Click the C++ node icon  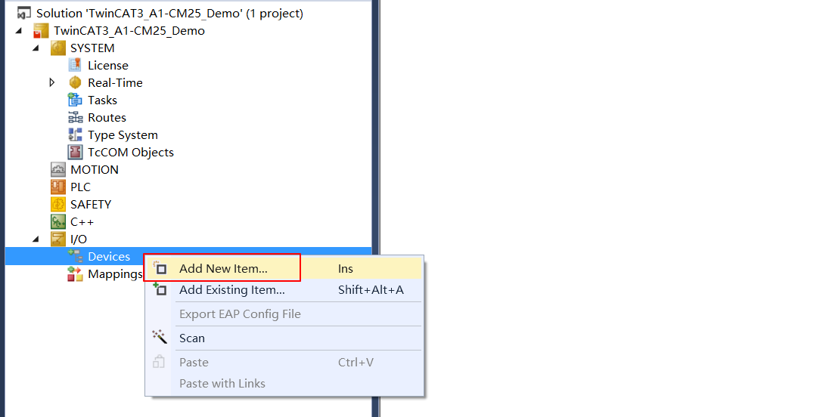point(58,221)
